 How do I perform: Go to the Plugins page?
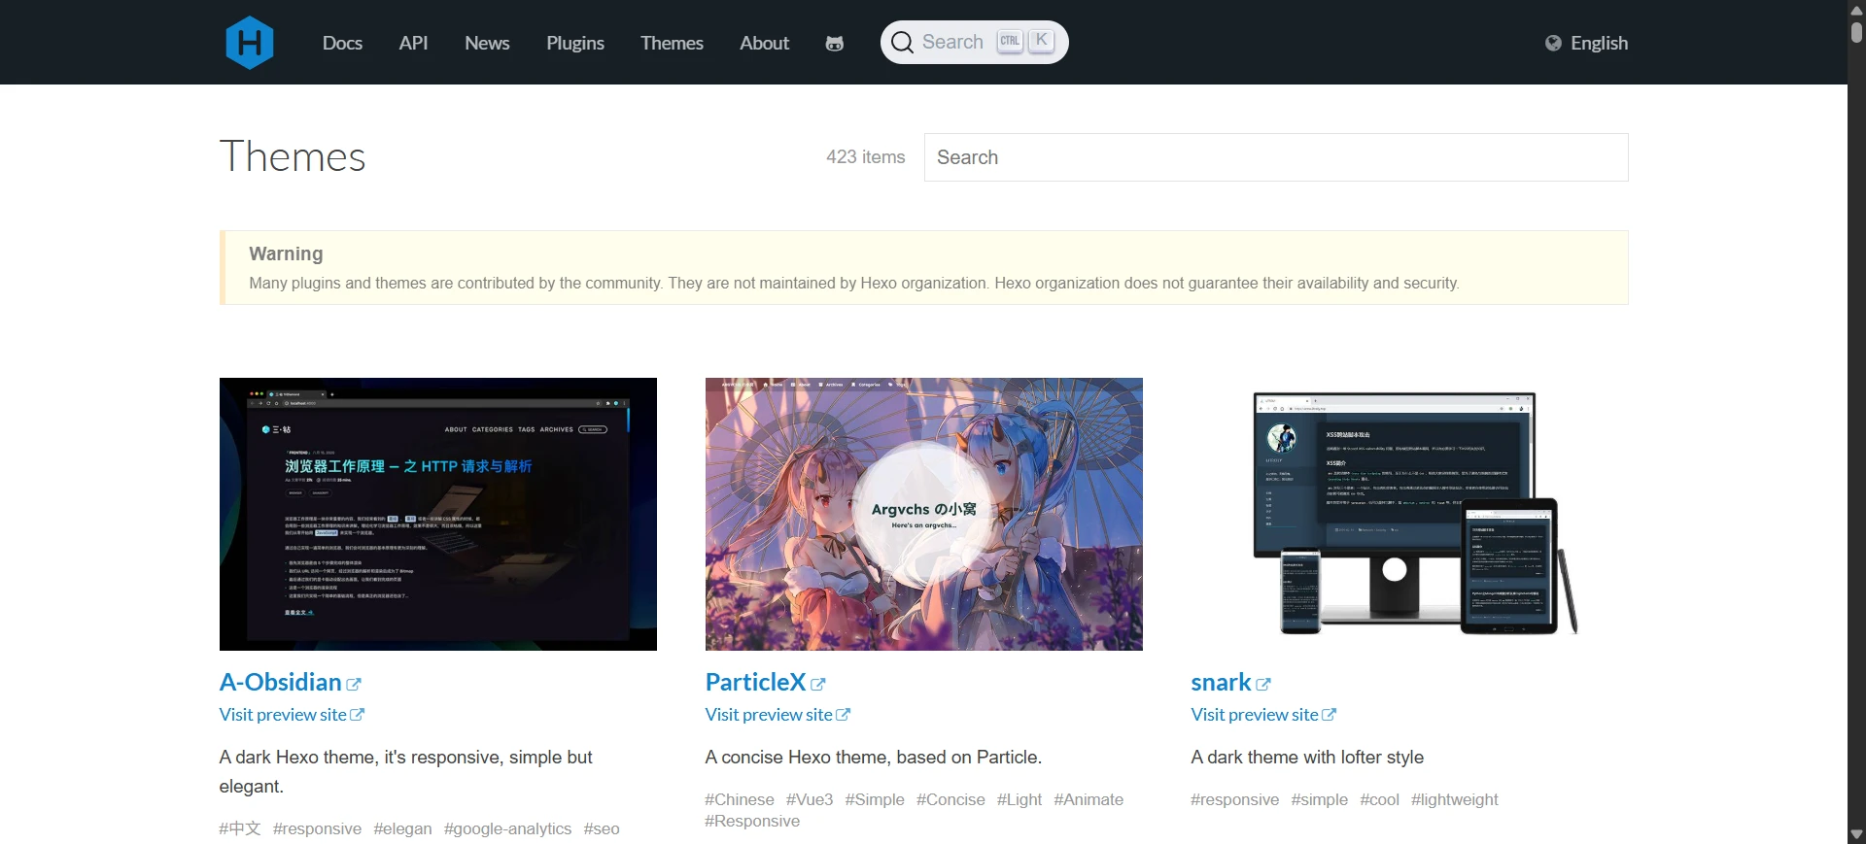[574, 43]
